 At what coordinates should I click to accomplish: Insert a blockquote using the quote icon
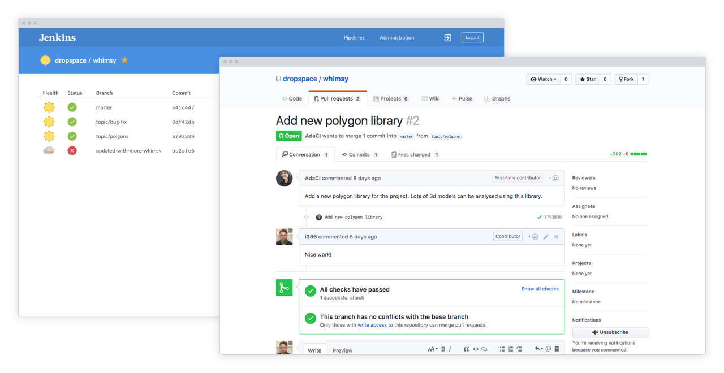(x=467, y=349)
